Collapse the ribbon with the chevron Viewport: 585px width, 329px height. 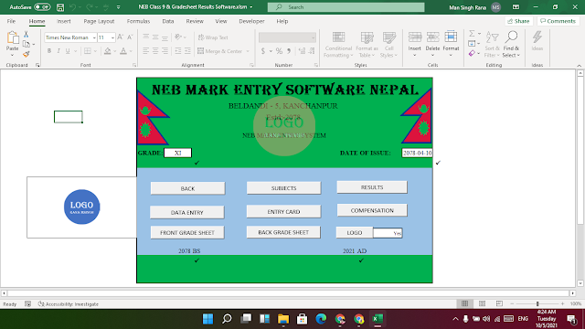click(x=579, y=65)
